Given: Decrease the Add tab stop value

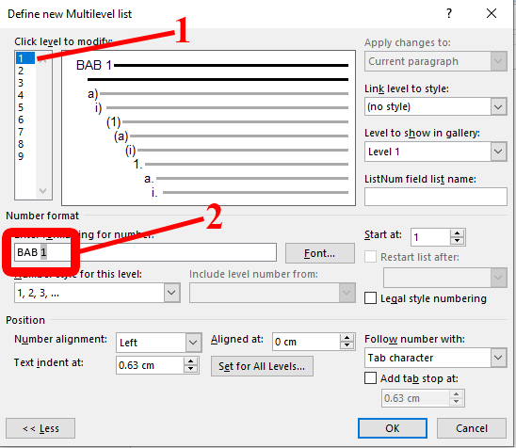Looking at the screenshot, I should pos(456,402).
